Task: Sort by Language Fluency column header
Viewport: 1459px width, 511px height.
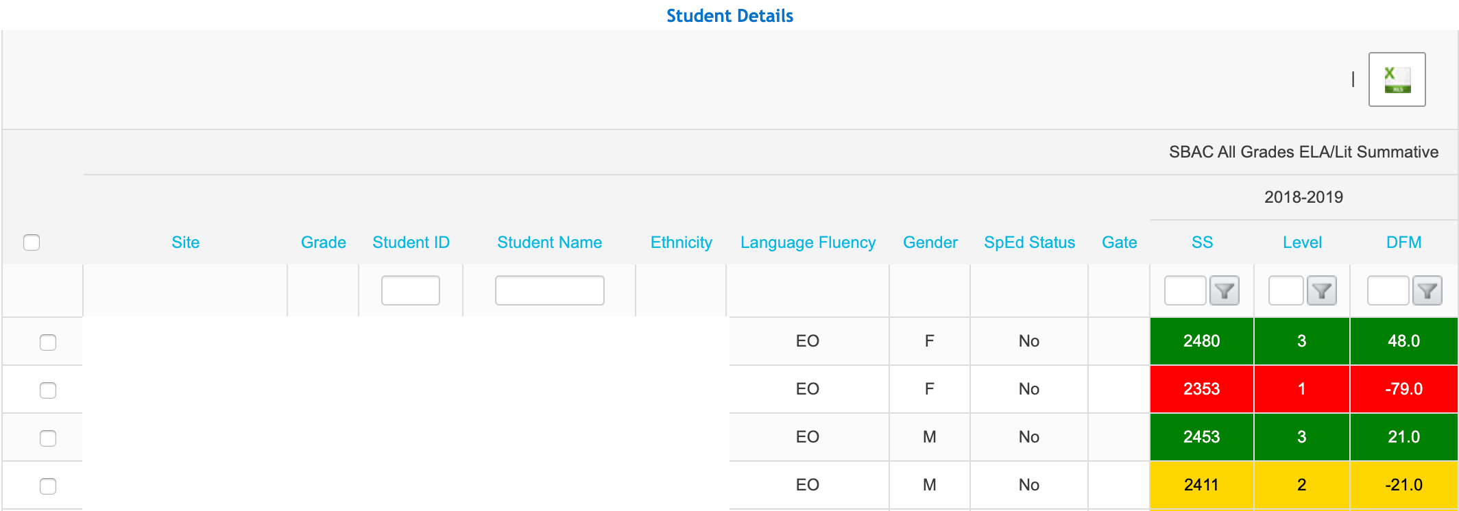Action: pyautogui.click(x=808, y=242)
